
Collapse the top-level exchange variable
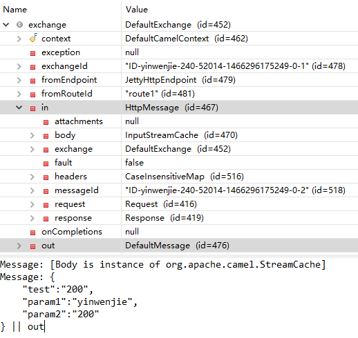[6, 25]
